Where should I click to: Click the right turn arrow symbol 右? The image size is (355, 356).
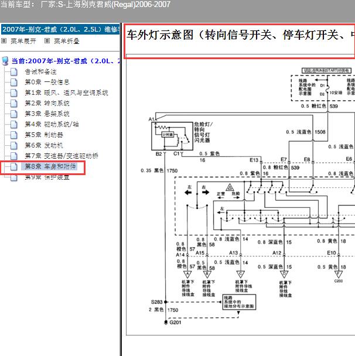(206, 192)
